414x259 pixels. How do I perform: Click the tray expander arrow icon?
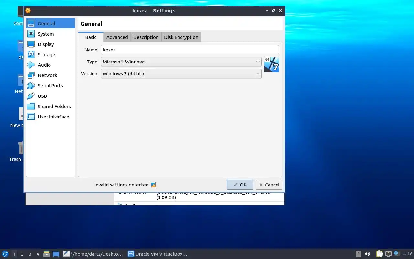[x=358, y=254]
